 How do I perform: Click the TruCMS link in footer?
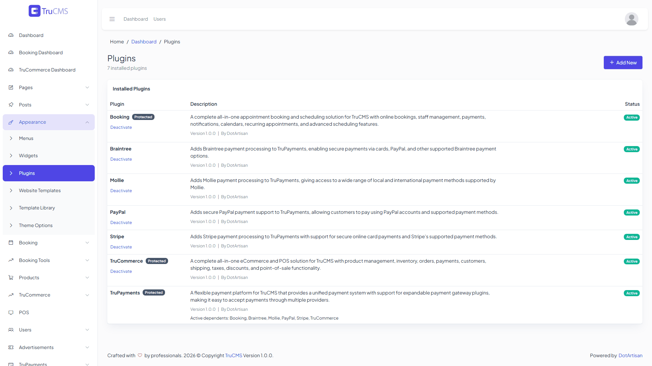[x=234, y=355]
